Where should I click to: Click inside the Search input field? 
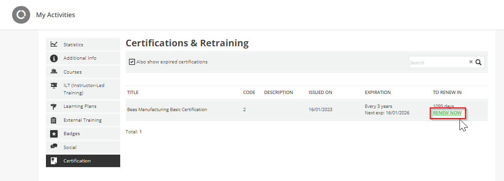[438, 62]
